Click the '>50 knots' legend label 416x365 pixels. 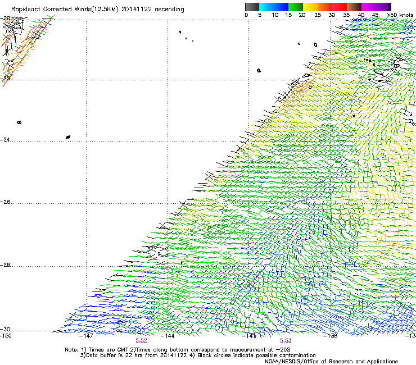tap(400, 15)
